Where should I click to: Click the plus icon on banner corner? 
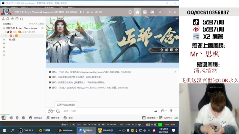tap(177, 19)
